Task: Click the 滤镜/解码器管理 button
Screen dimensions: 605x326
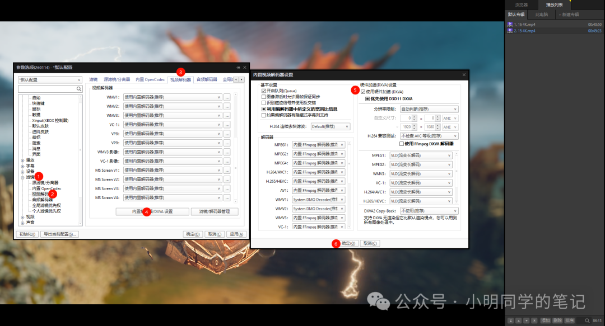Action: (x=214, y=212)
